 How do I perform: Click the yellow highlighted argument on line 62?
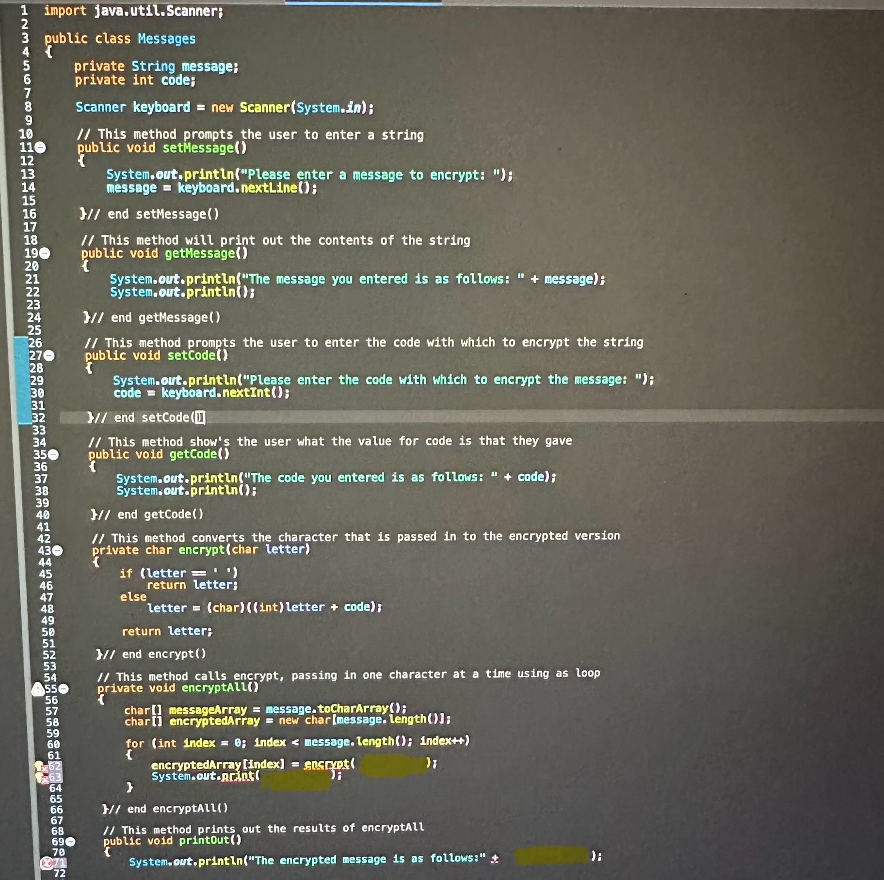coord(393,764)
